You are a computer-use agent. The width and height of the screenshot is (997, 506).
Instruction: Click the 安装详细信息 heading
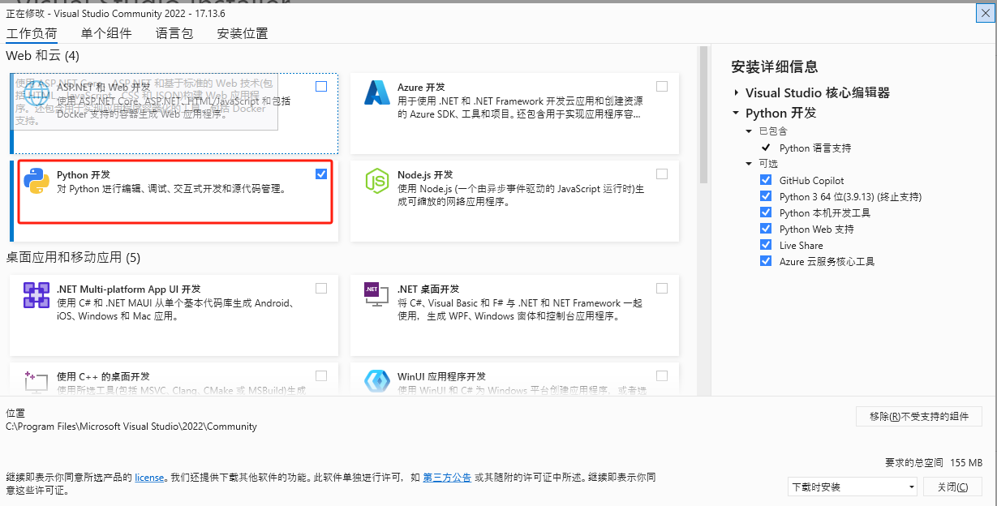click(x=775, y=66)
